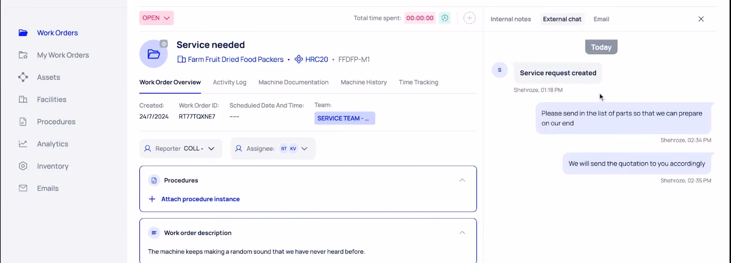Click the ST assignee avatar
Image resolution: width=731 pixels, height=263 pixels.
284,149
